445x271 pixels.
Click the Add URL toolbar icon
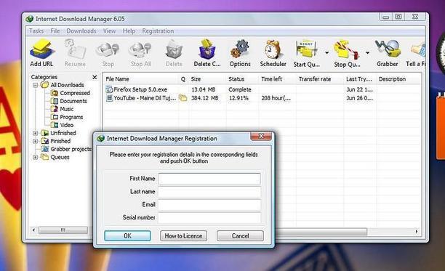click(x=42, y=49)
